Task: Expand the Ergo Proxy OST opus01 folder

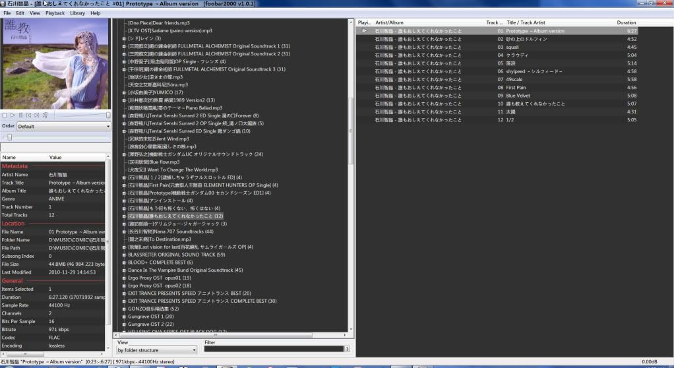Action: (124, 278)
